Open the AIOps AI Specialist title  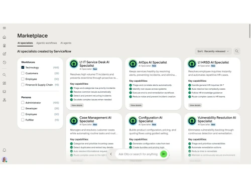[153, 62]
